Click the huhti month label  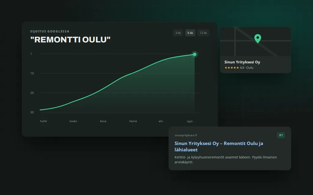(x=43, y=121)
